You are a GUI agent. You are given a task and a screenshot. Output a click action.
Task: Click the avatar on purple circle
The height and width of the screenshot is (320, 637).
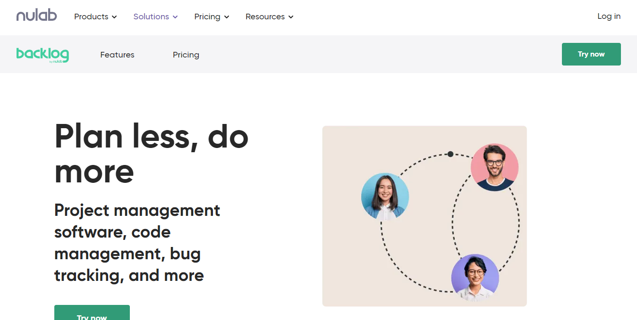(475, 278)
